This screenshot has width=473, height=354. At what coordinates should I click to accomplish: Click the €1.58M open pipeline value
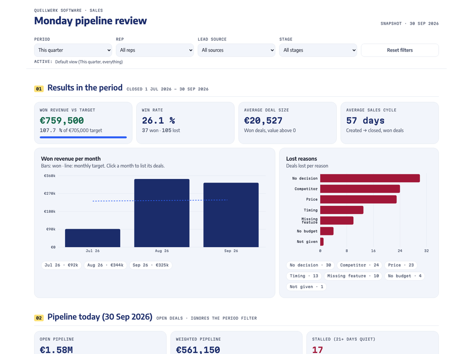(56, 350)
